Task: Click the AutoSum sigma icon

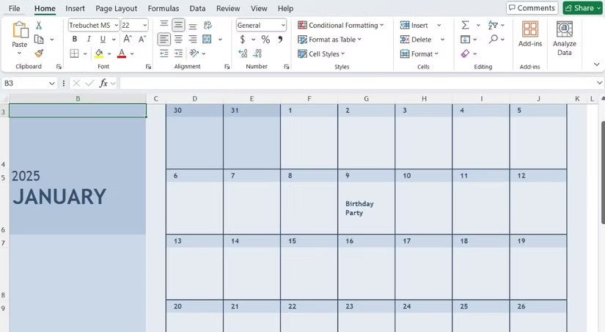Action: (465, 25)
